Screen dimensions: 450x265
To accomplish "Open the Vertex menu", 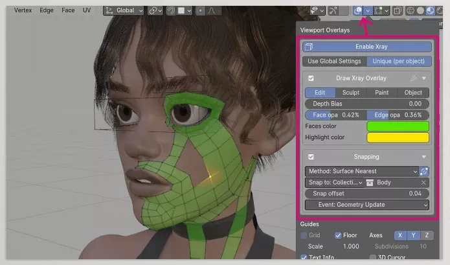I will (23, 10).
